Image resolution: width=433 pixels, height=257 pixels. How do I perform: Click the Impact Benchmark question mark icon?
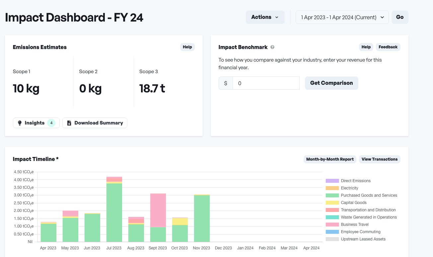tap(272, 47)
